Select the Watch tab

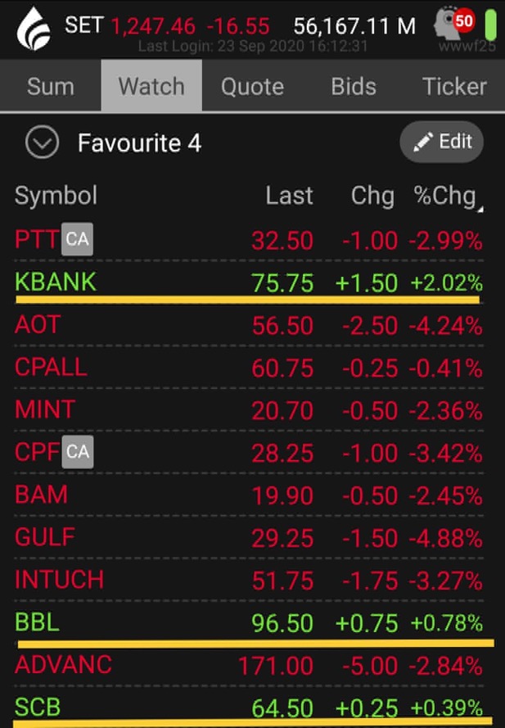pyautogui.click(x=151, y=86)
